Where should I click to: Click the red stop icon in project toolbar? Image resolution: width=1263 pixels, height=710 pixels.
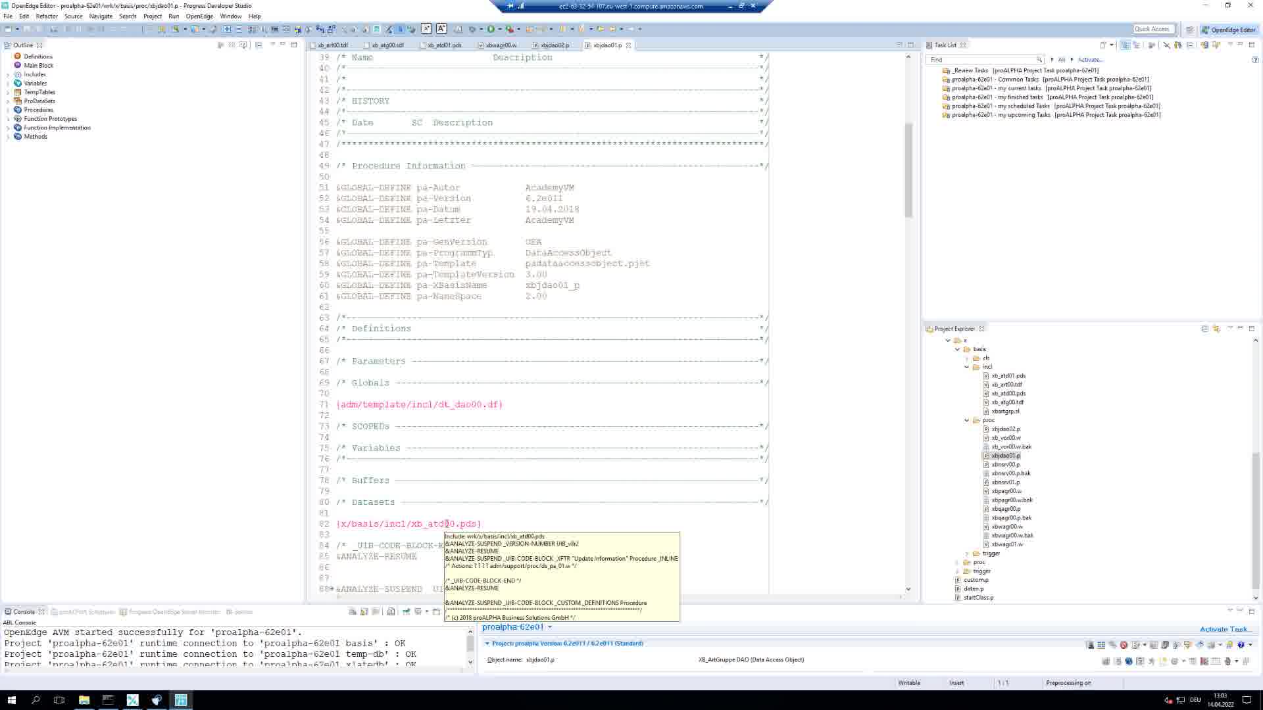tap(1124, 645)
